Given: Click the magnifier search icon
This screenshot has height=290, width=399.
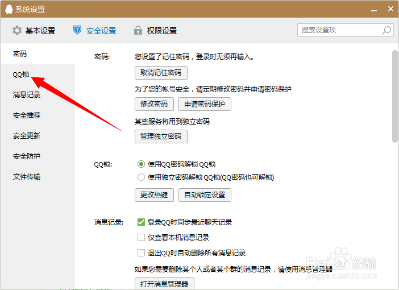Looking at the screenshot, I should tap(387, 30).
